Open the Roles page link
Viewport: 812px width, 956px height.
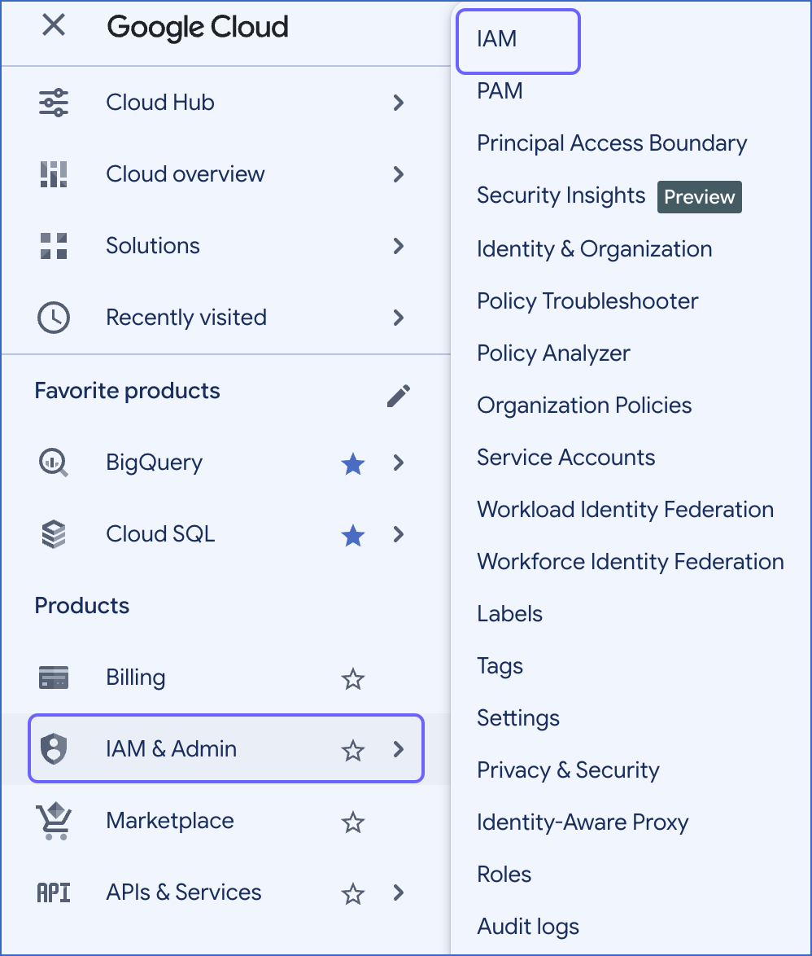(x=504, y=875)
